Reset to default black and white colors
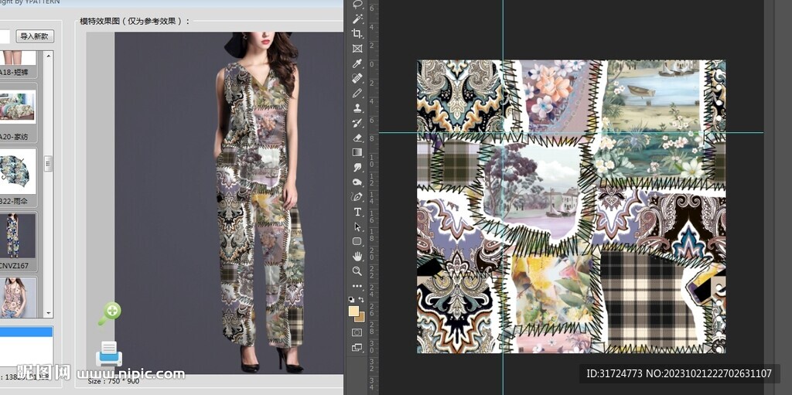Viewport: 792px width, 395px height. pos(352,299)
